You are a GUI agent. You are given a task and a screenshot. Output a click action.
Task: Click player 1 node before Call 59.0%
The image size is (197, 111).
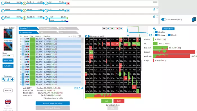[x=46, y=3]
